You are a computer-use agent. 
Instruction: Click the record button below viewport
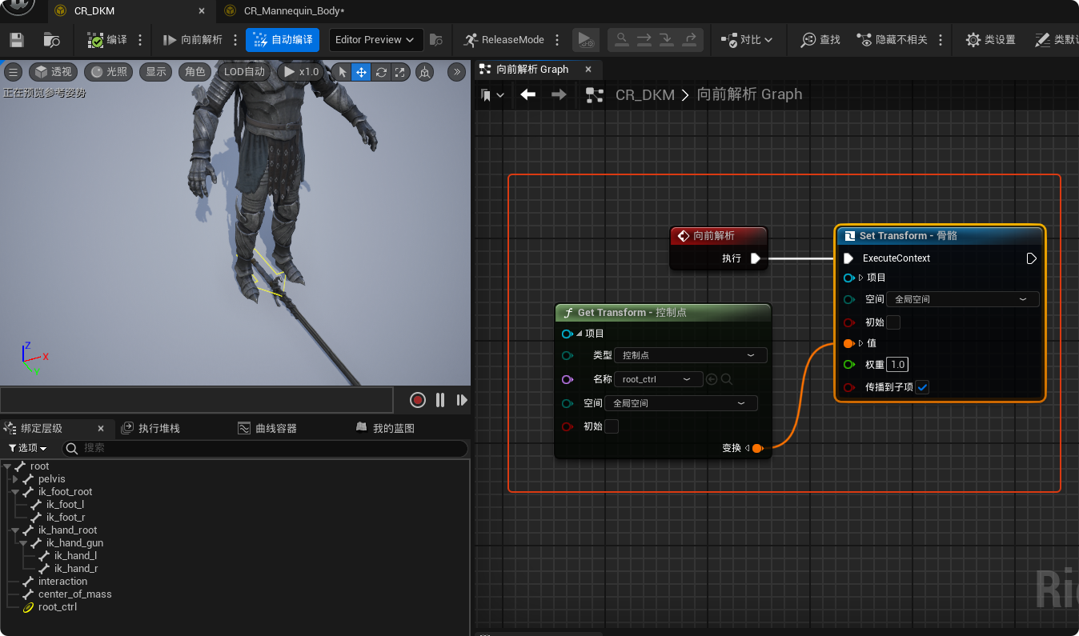pyautogui.click(x=417, y=400)
